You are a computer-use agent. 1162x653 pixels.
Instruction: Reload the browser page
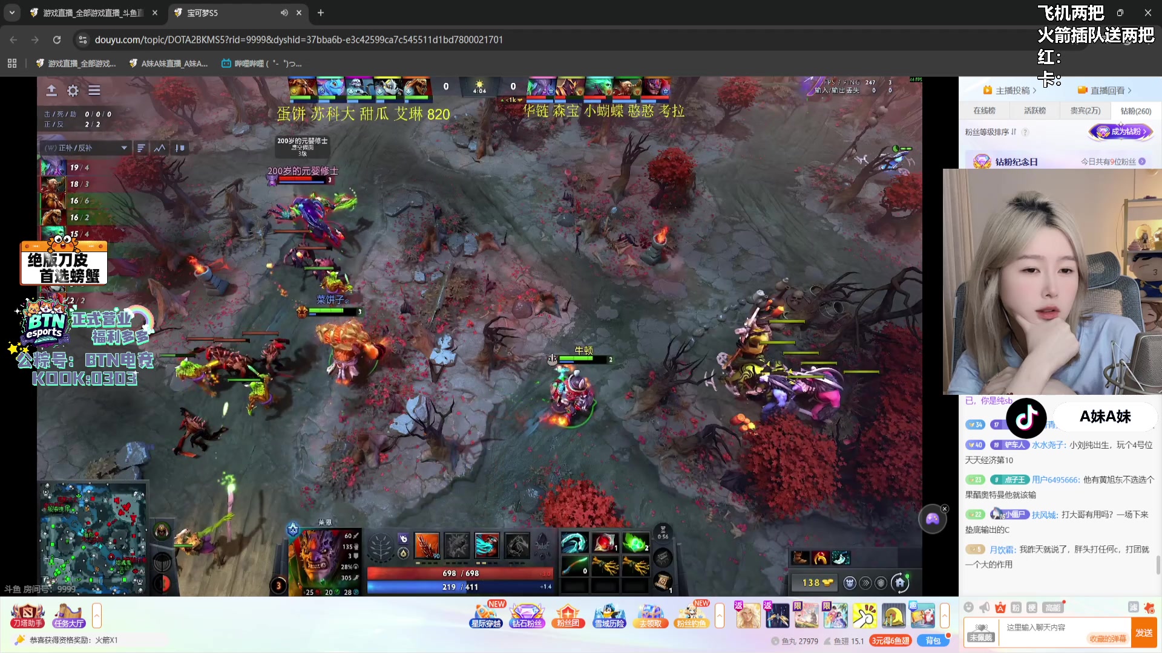[57, 40]
